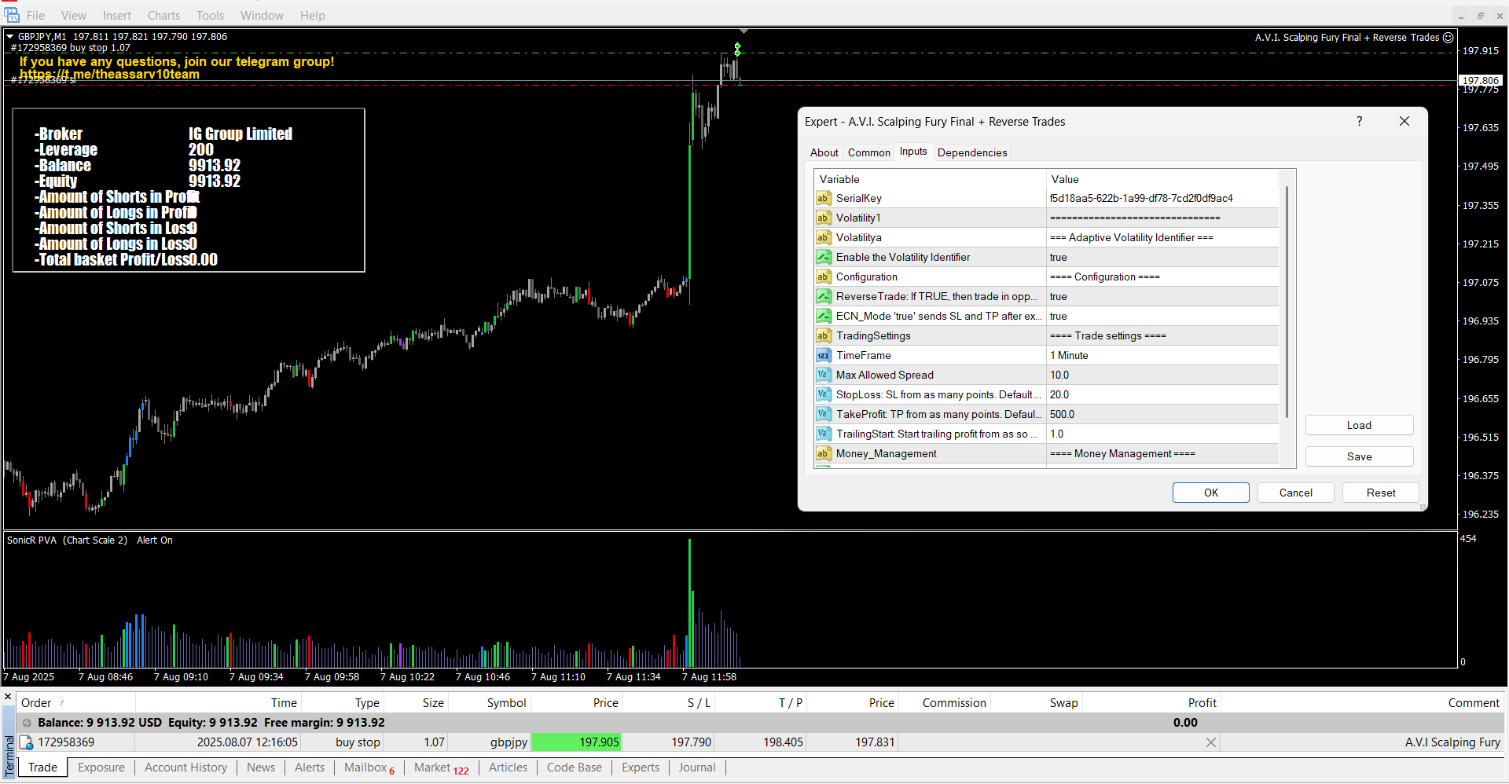This screenshot has width=1509, height=784.
Task: Click the pending order document icon
Action: (27, 742)
